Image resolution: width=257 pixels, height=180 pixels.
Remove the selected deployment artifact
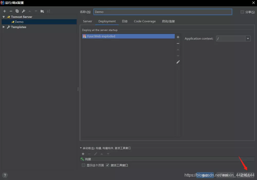(178, 43)
